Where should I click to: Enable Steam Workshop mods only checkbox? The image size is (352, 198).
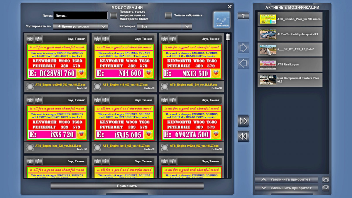point(114,15)
